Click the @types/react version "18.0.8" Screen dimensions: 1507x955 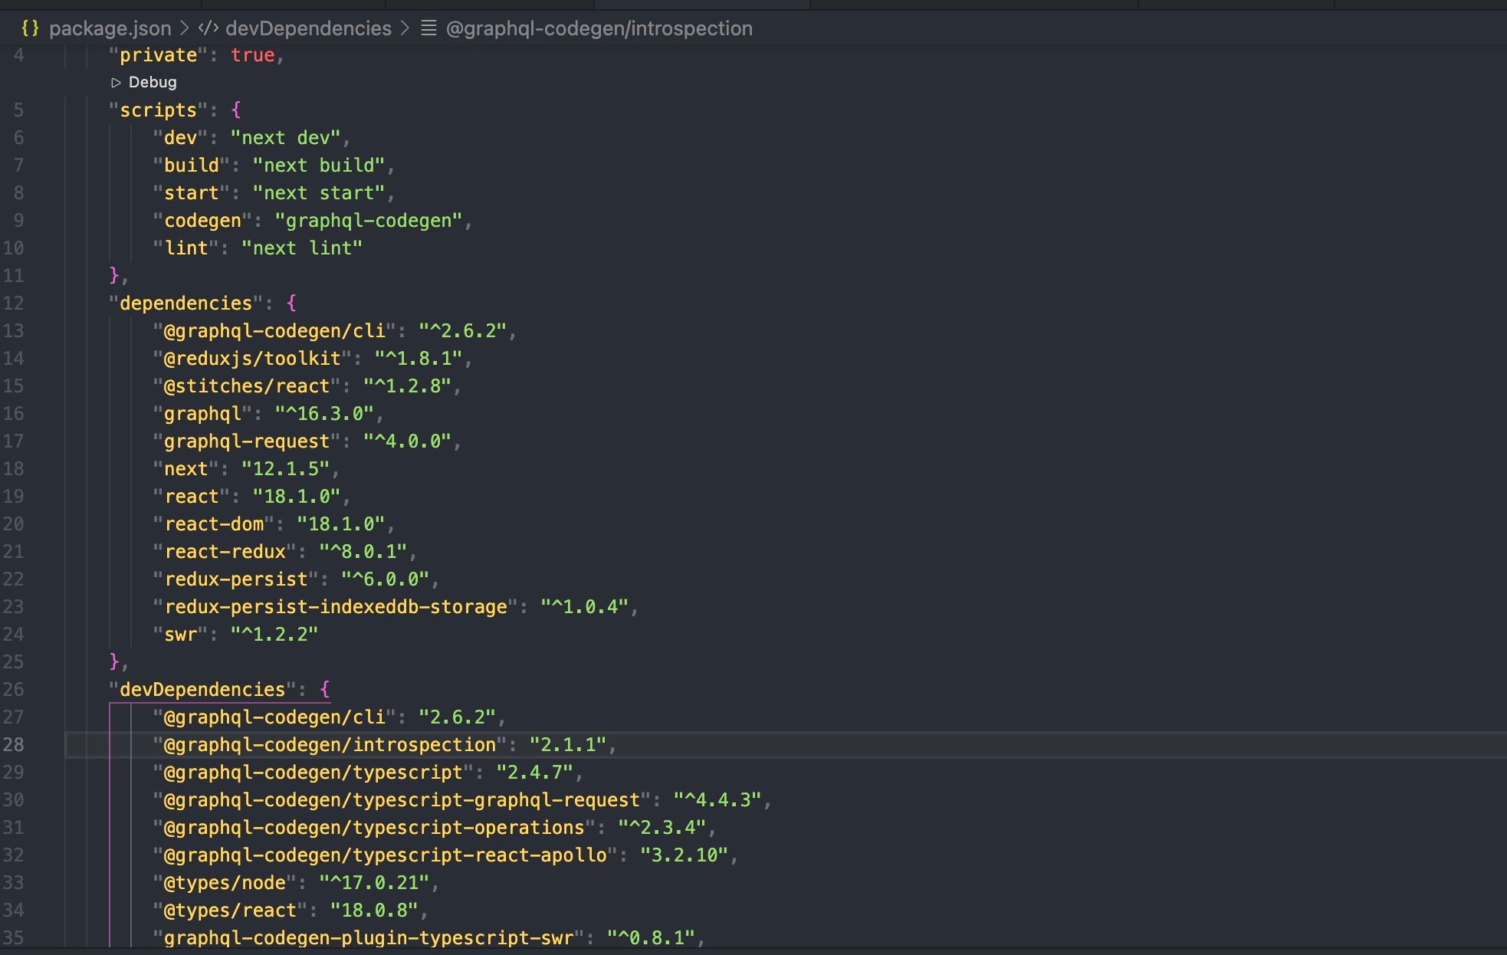(374, 910)
